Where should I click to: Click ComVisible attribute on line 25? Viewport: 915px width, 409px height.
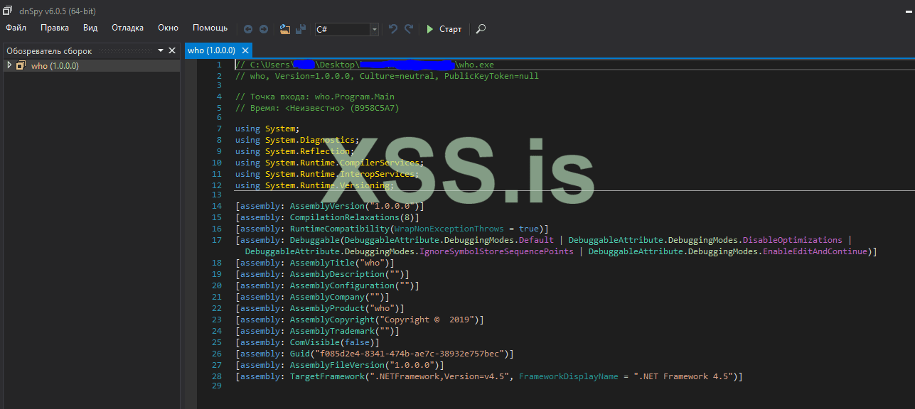[314, 342]
